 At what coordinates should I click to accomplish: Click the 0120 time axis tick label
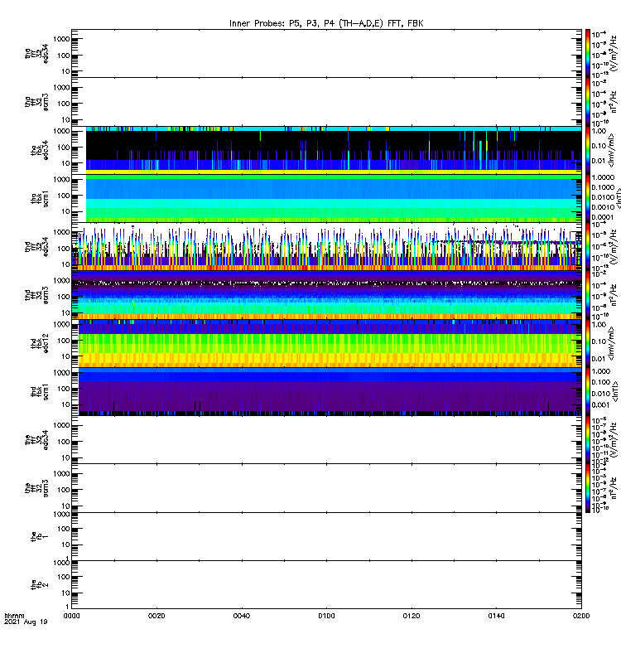[x=412, y=616]
